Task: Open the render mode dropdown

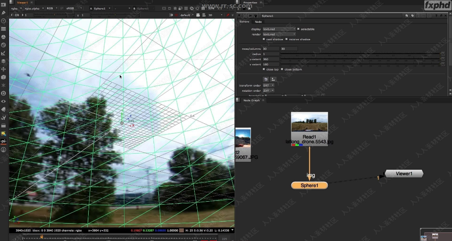Action: point(279,34)
